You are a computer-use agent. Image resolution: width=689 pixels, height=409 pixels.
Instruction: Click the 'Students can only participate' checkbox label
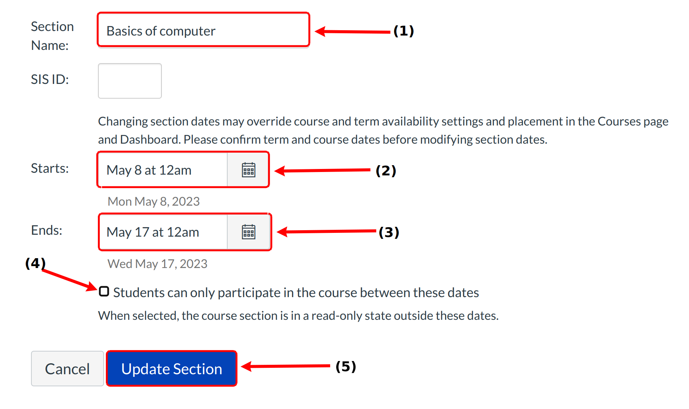point(296,293)
